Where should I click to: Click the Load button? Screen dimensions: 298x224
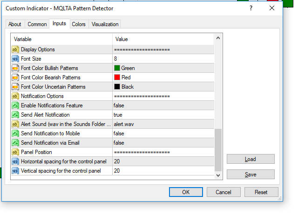(251, 159)
